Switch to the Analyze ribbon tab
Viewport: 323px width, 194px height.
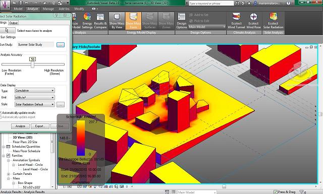32,9
